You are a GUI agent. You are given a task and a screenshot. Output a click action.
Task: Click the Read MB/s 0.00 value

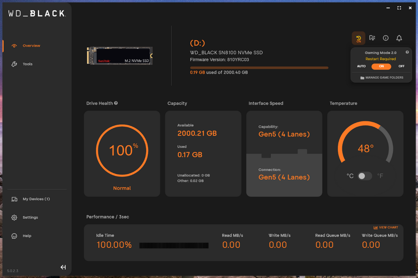pos(231,245)
